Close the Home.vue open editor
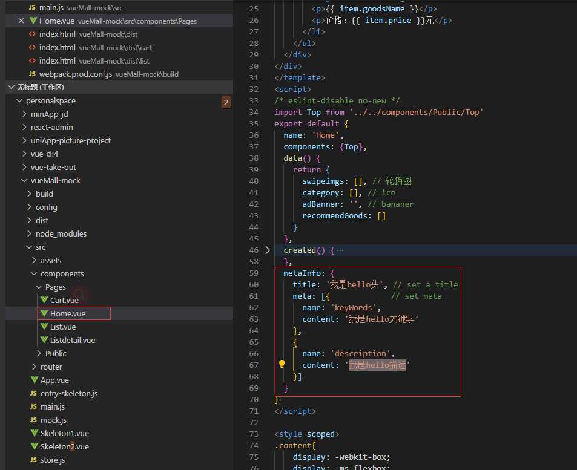The height and width of the screenshot is (470, 577). click(x=21, y=21)
